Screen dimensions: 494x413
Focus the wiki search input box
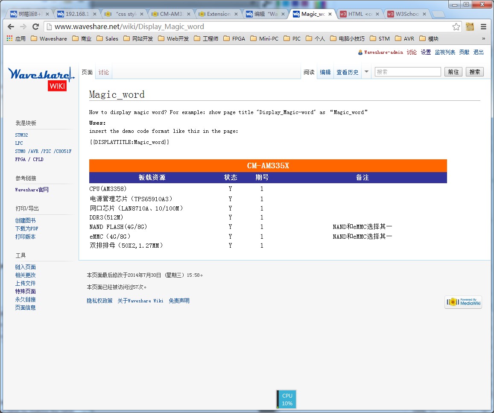[408, 72]
